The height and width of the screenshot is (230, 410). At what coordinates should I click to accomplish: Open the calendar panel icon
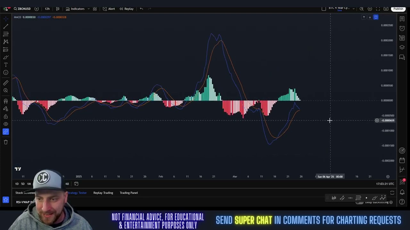click(402, 160)
